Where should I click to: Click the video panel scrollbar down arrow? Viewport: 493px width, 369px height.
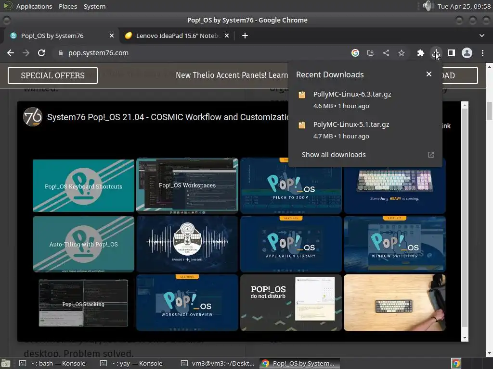[x=465, y=338]
